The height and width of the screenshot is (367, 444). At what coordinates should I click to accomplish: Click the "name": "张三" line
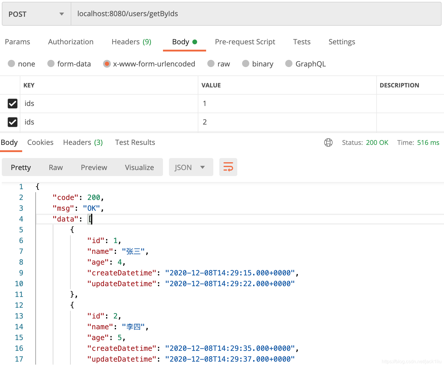tap(118, 251)
